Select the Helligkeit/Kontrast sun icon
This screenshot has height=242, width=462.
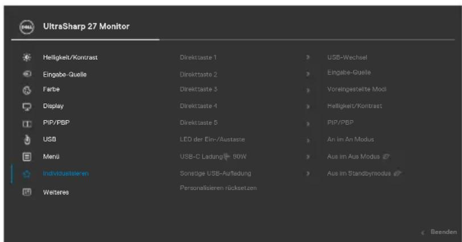27,57
